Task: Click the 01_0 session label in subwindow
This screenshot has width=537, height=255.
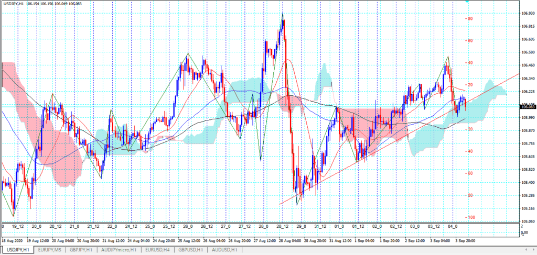Action: tap(339, 226)
